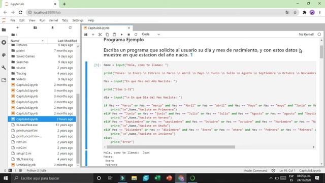Click the notebook vertical scrollbar thumb
Screen dimensions: 325x183
(x=321, y=52)
